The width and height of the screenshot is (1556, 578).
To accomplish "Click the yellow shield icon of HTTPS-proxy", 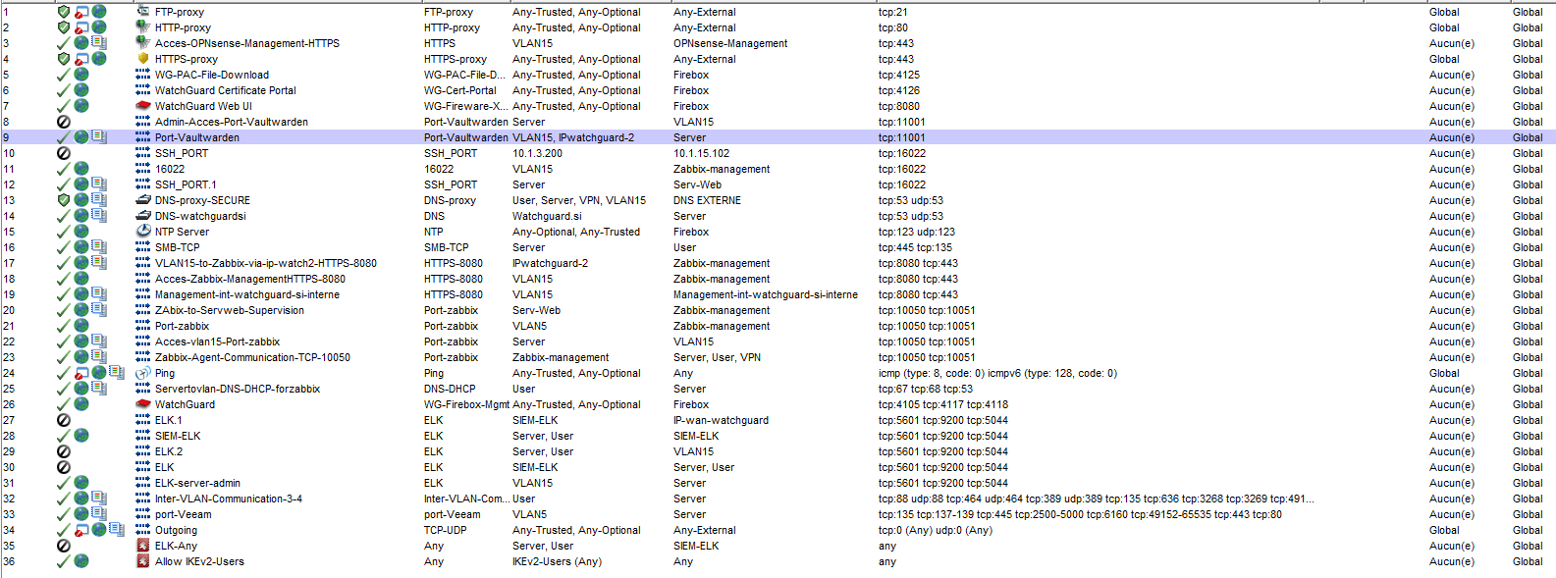I will (143, 59).
